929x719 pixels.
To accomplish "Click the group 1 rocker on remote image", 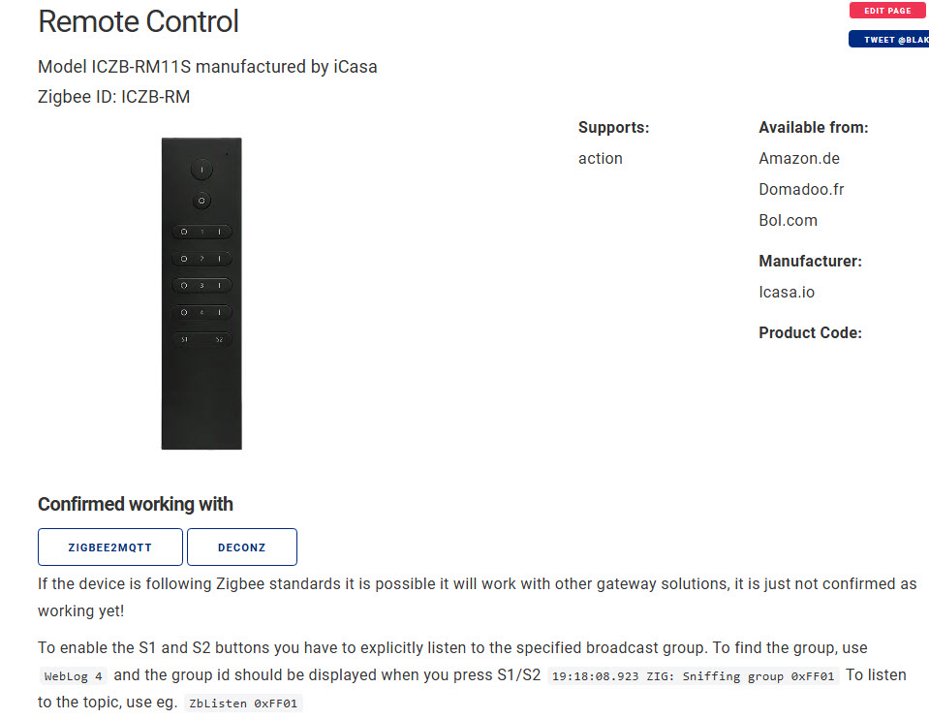I will click(x=201, y=232).
